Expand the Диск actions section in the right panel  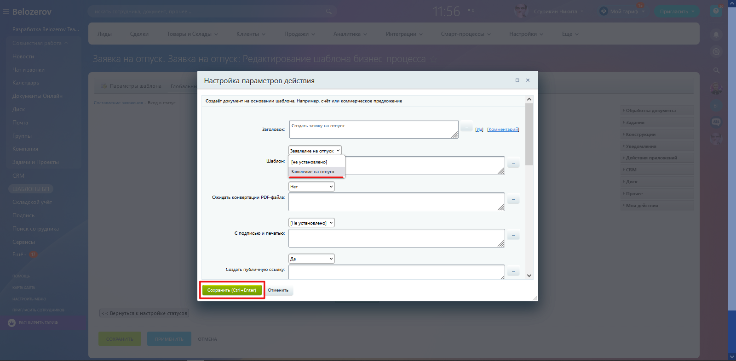pyautogui.click(x=657, y=181)
